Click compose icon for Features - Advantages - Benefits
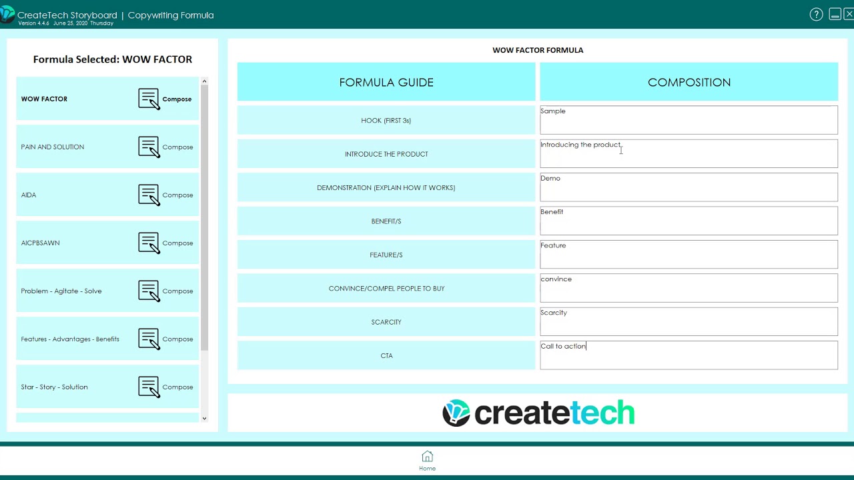The image size is (854, 480). pyautogui.click(x=149, y=339)
